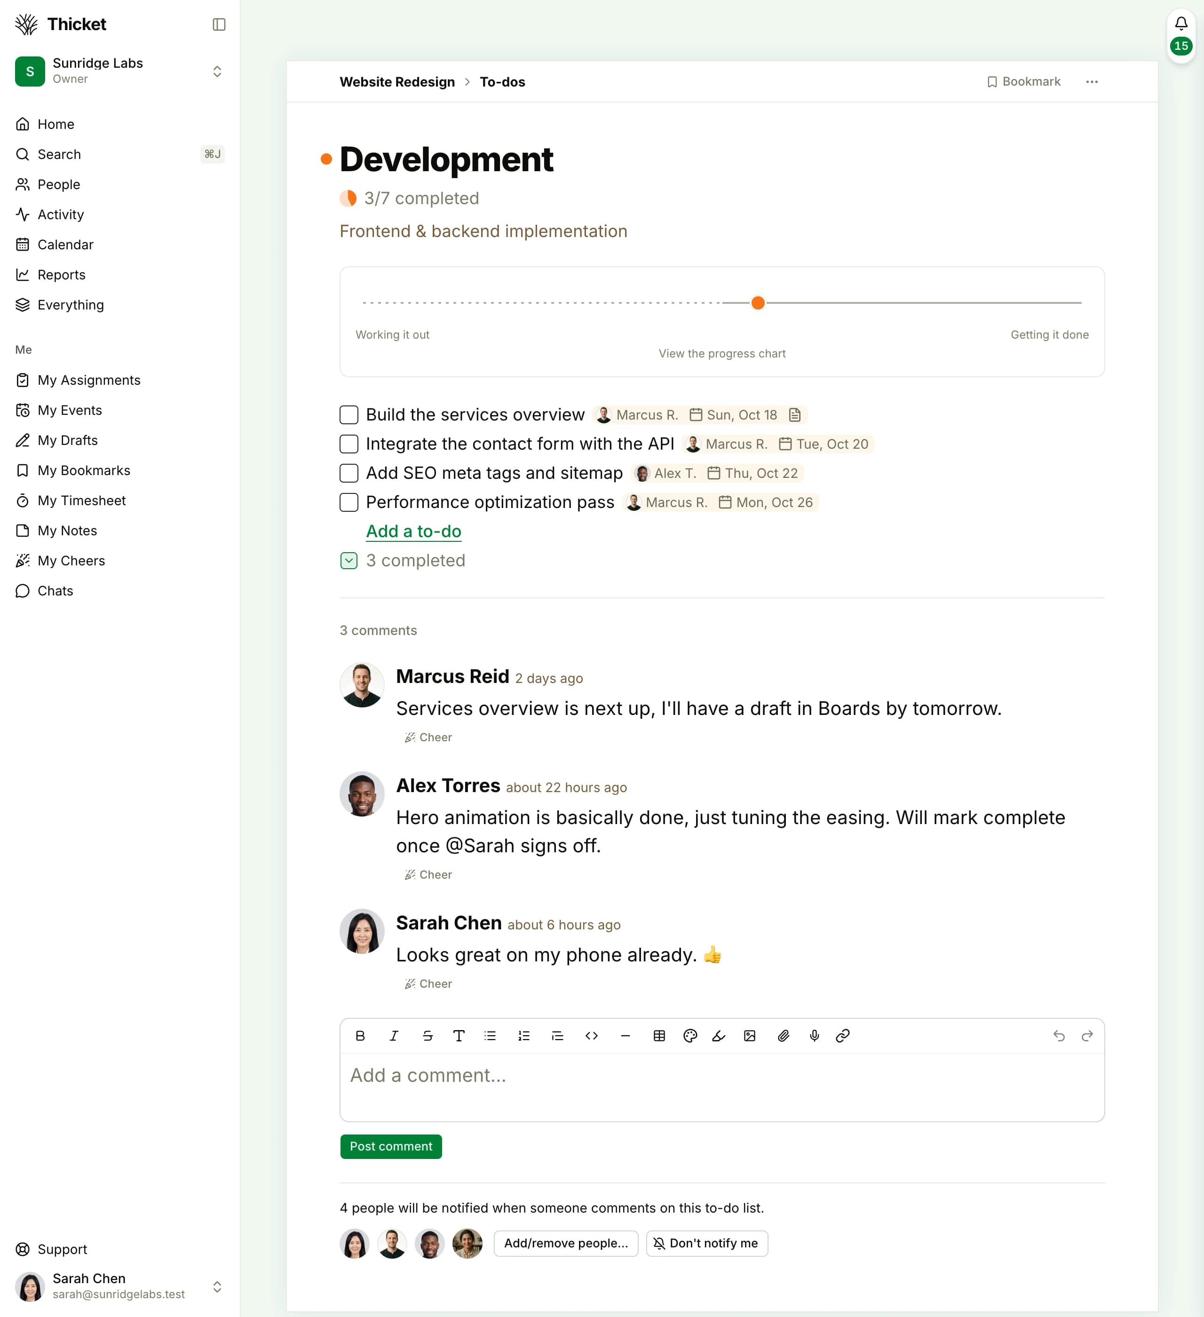Open Add/remove people dialog
The width and height of the screenshot is (1204, 1317).
click(x=566, y=1243)
